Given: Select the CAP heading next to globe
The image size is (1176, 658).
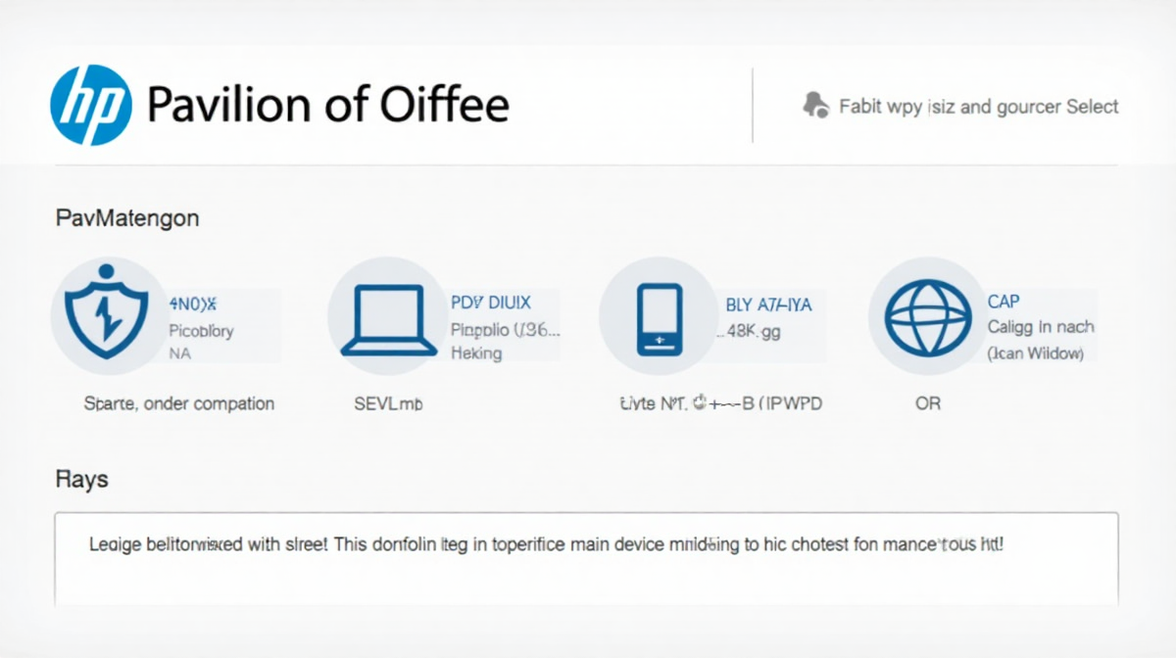Looking at the screenshot, I should point(1004,303).
